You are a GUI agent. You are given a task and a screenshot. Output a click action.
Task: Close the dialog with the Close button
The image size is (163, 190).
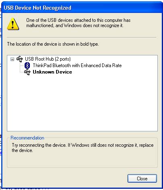coord(142,179)
